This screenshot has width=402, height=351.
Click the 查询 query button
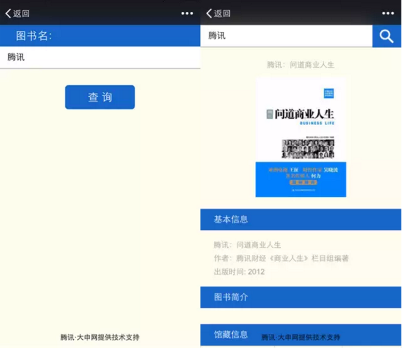100,97
